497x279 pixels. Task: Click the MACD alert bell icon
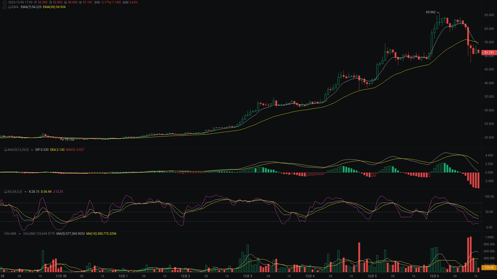[6, 150]
